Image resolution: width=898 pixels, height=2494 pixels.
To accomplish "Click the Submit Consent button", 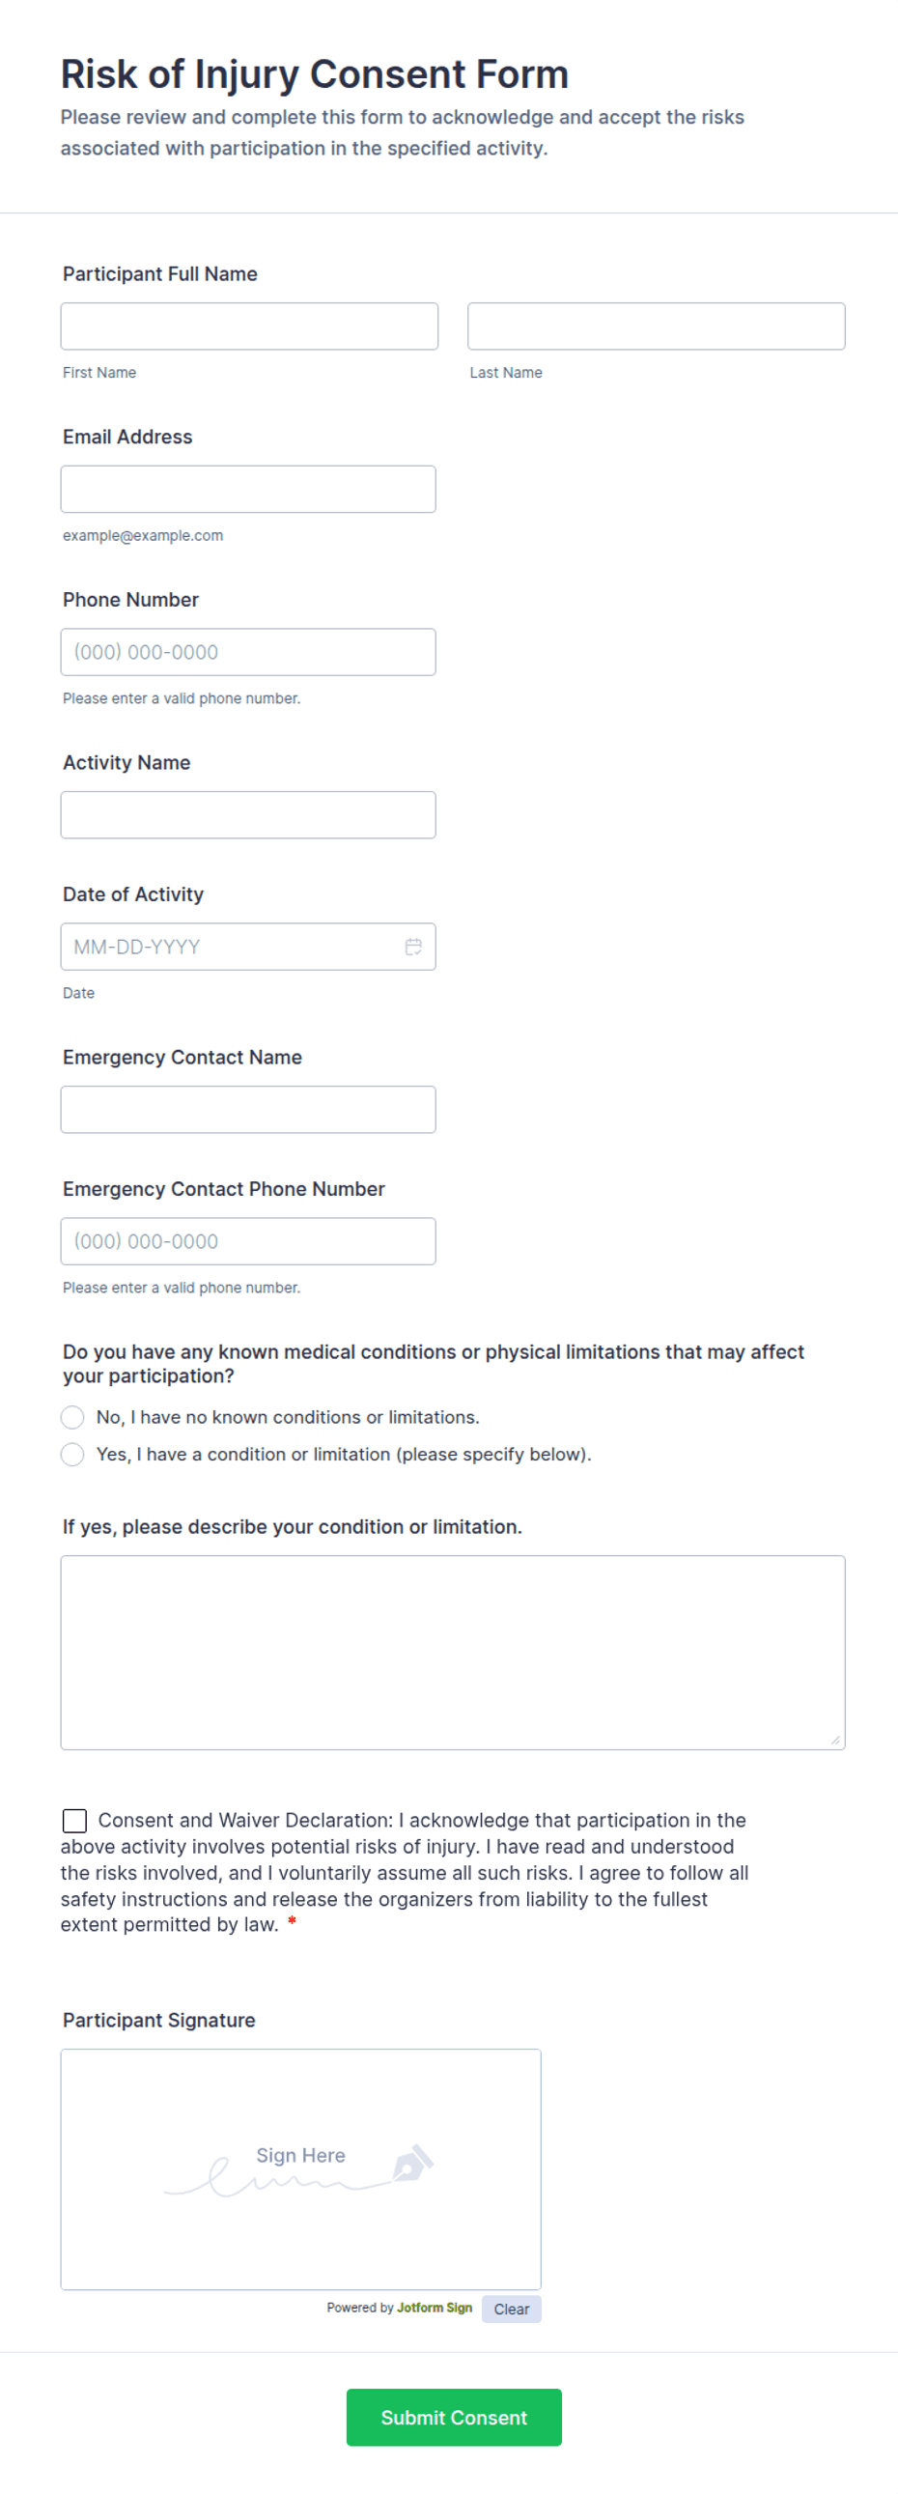I will [x=454, y=2417].
